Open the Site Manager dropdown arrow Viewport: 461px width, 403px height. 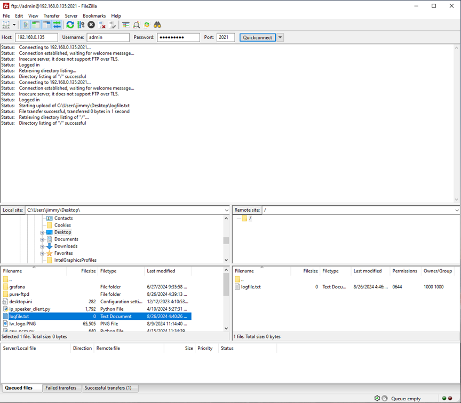point(14,25)
